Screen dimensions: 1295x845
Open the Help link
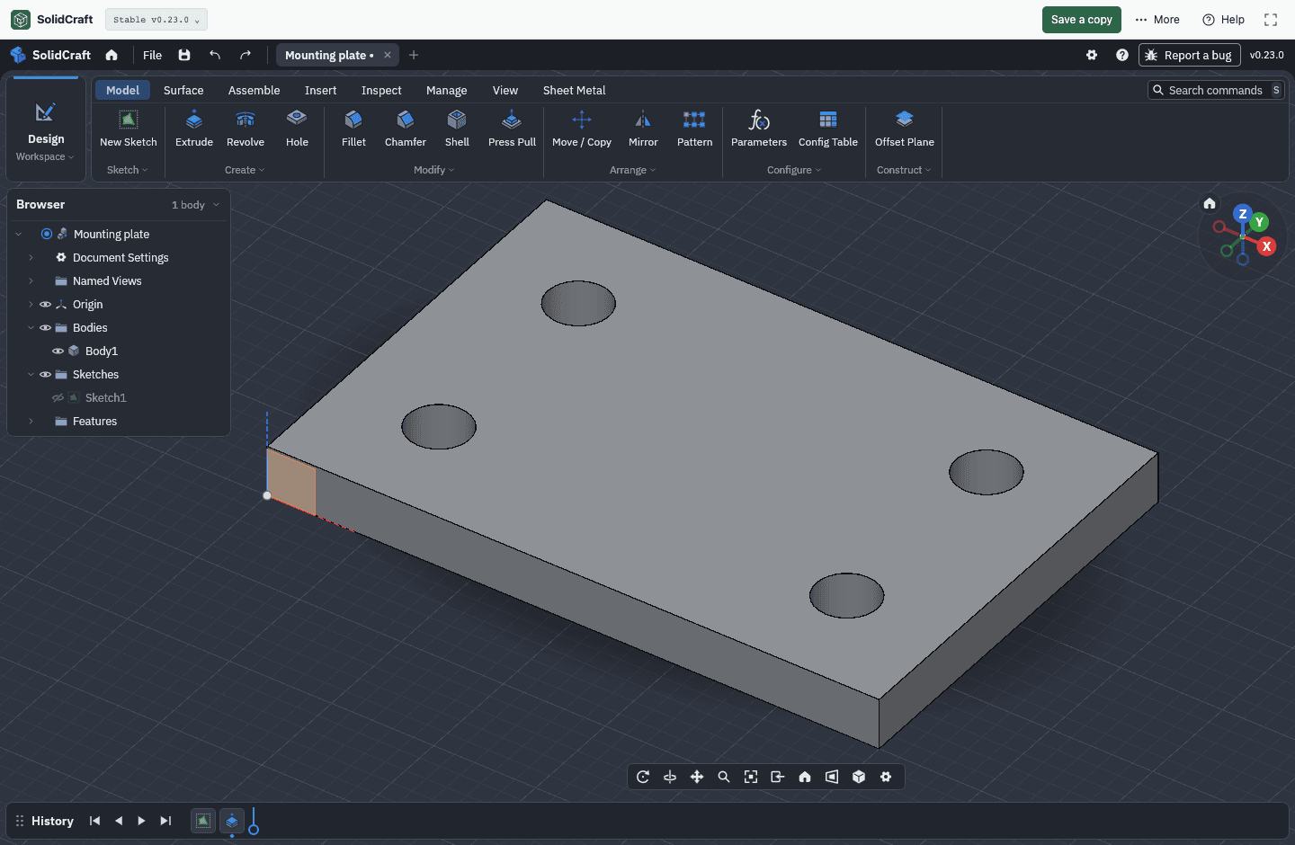coord(1224,20)
